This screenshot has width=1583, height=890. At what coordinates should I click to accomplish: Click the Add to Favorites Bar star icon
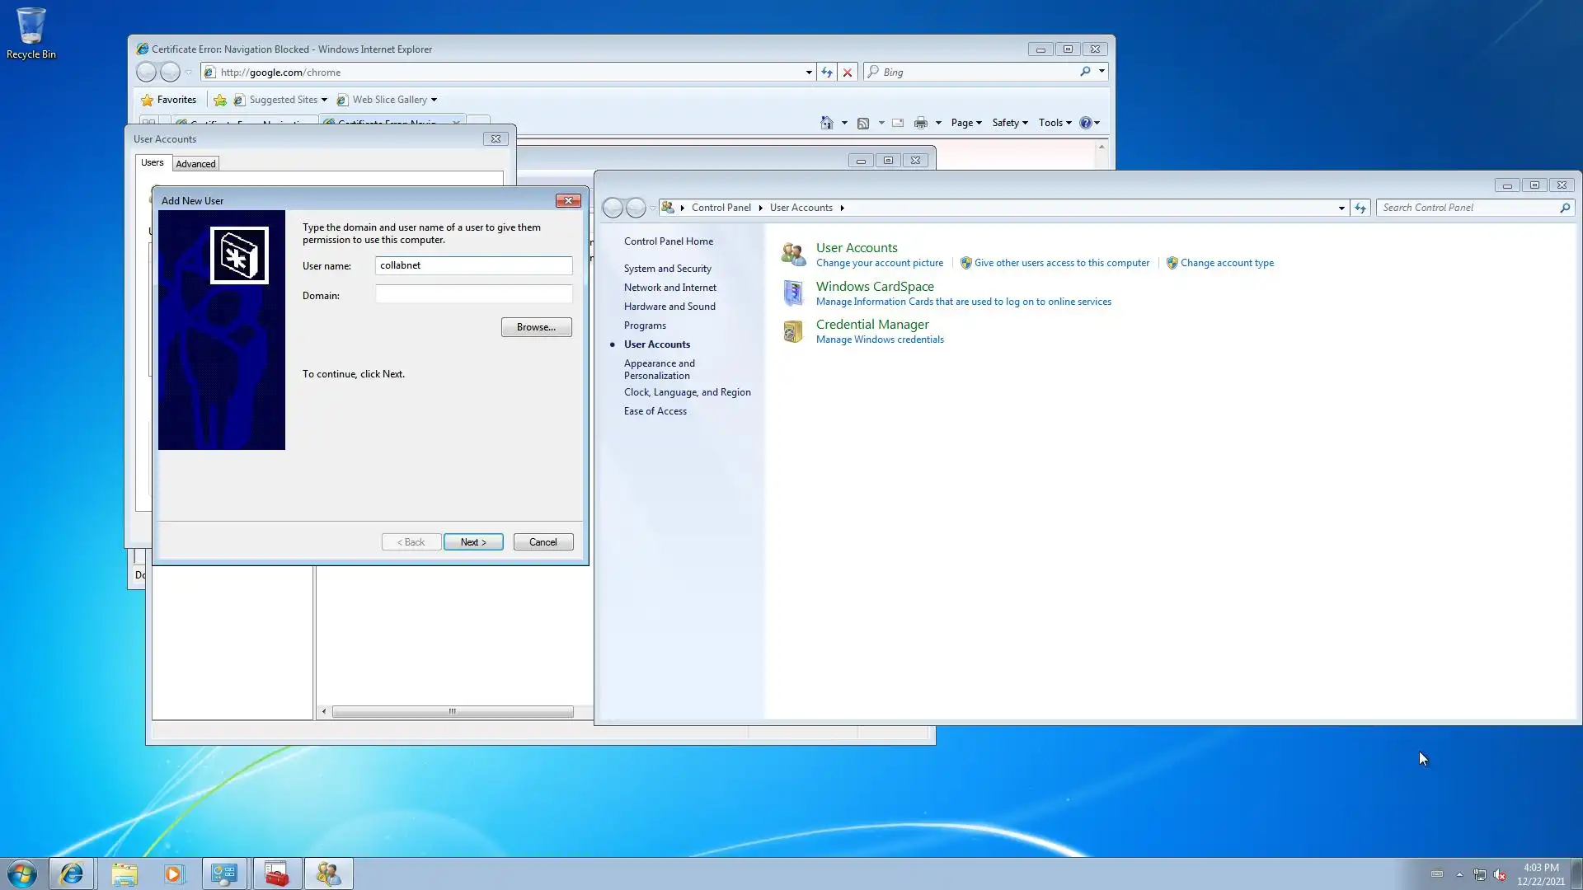220,100
